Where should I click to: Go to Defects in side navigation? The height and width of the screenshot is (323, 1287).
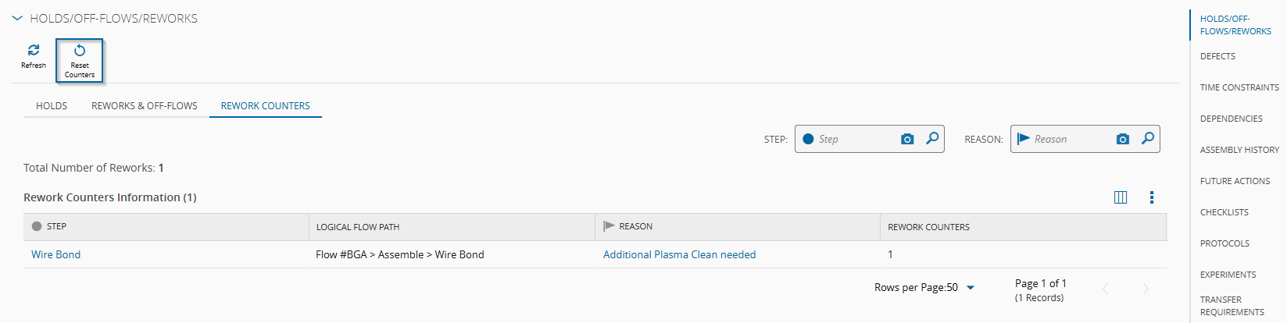coord(1217,56)
